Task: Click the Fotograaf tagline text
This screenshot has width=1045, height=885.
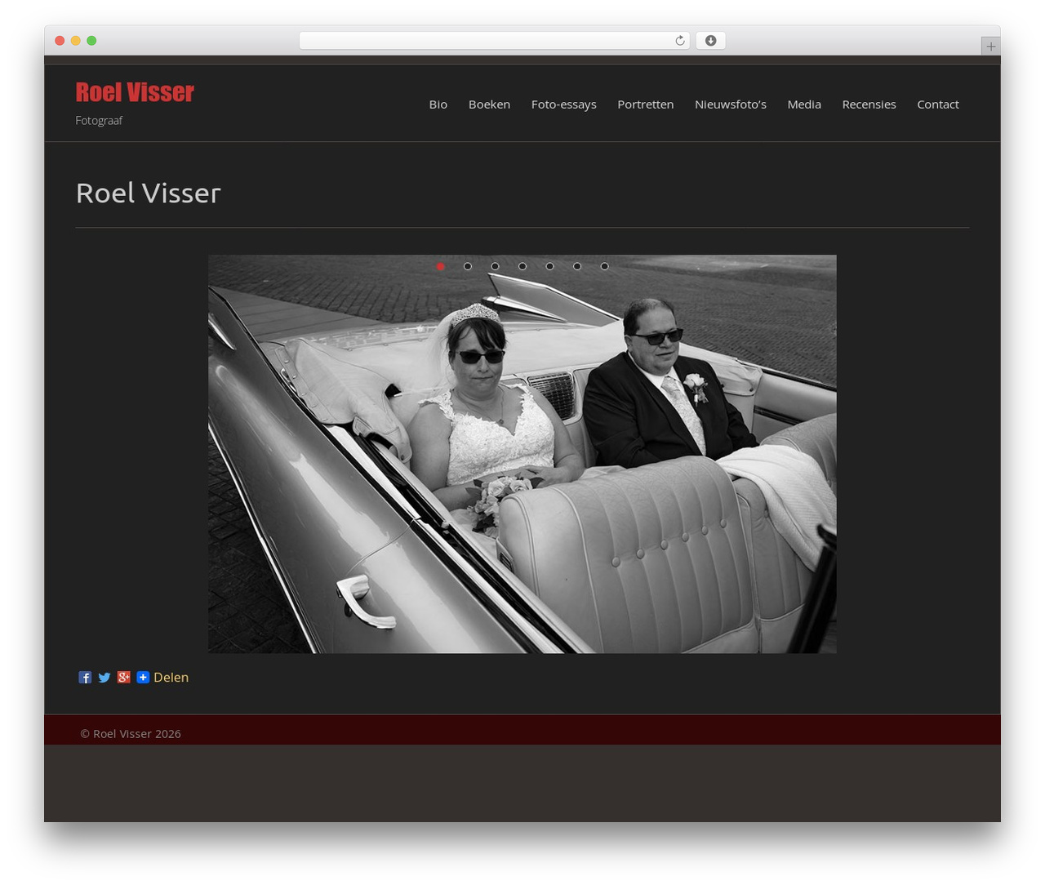Action: pos(99,121)
